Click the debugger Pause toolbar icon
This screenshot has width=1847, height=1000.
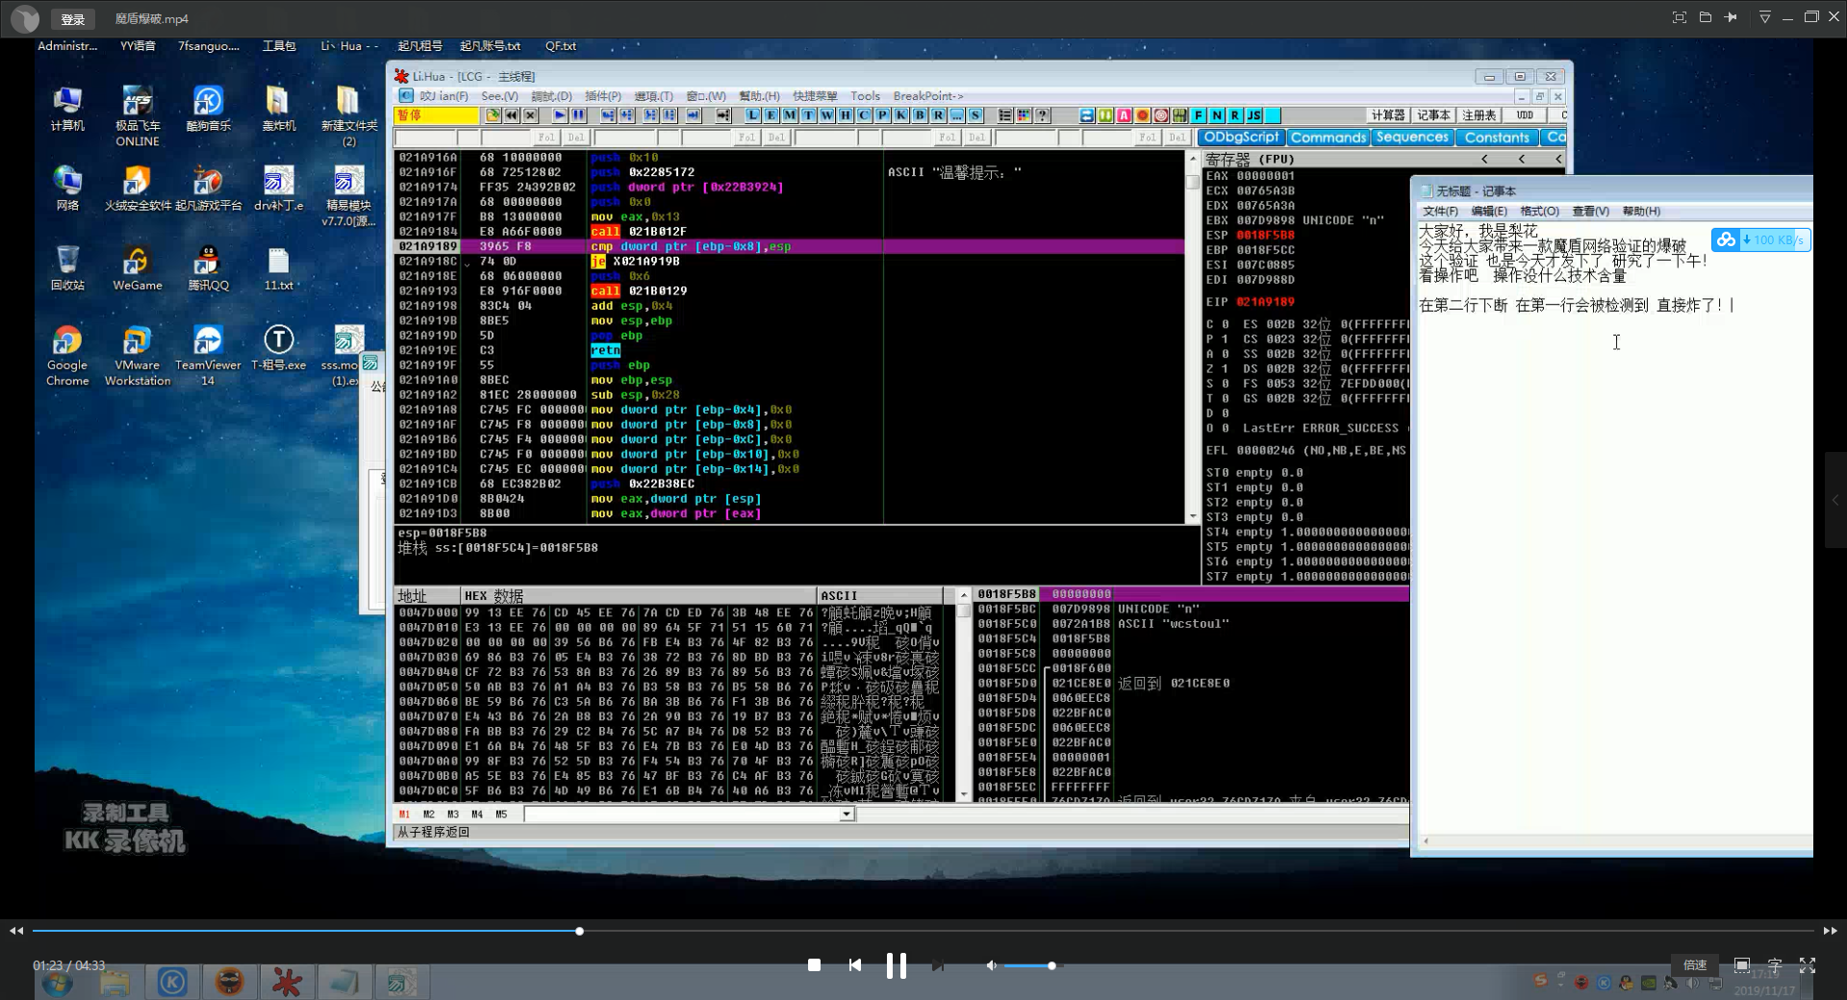[x=578, y=115]
